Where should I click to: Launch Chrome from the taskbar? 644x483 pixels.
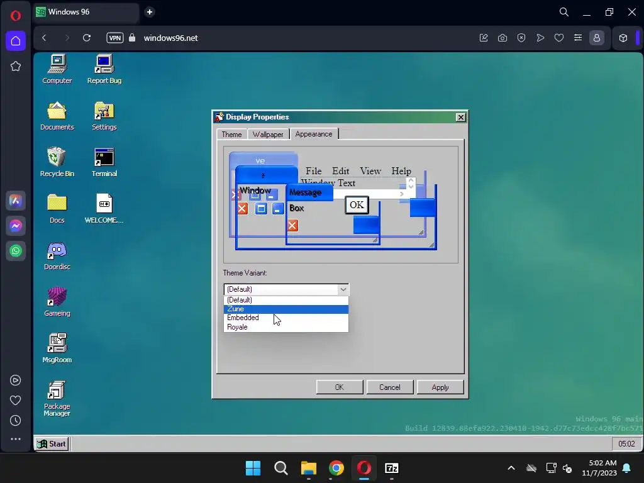point(336,468)
